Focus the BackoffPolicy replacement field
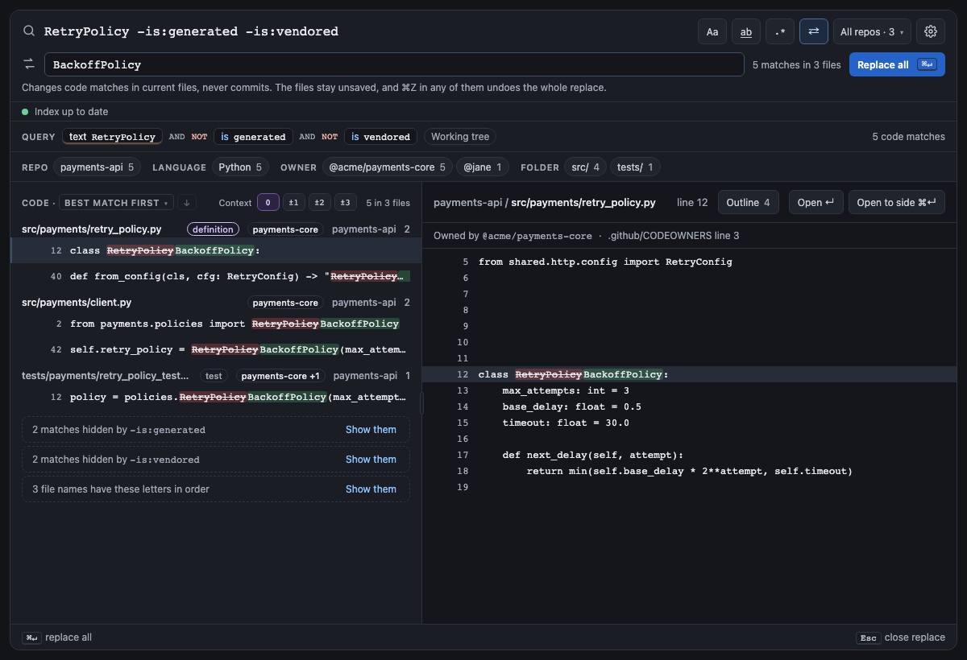The width and height of the screenshot is (967, 660). click(394, 64)
